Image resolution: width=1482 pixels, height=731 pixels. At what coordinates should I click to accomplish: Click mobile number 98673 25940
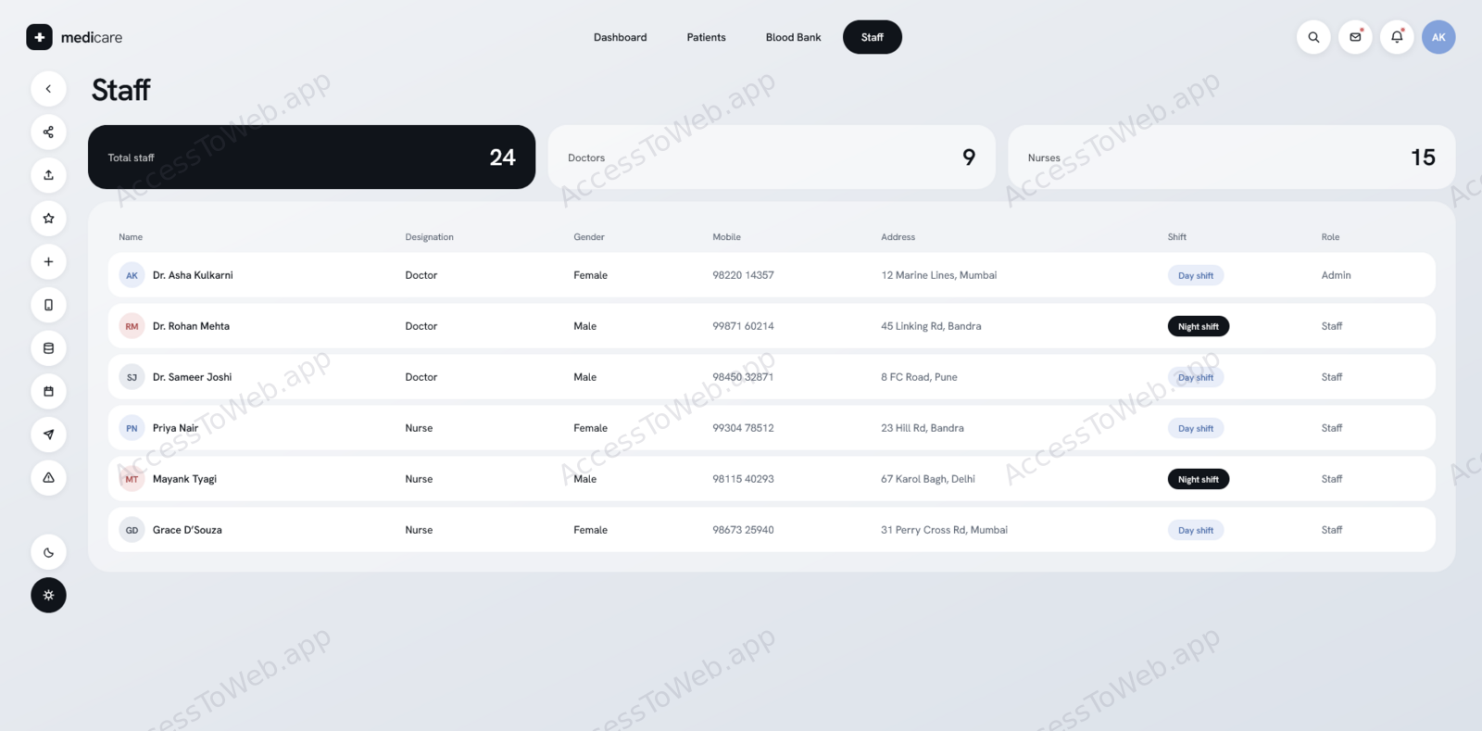pyautogui.click(x=743, y=530)
